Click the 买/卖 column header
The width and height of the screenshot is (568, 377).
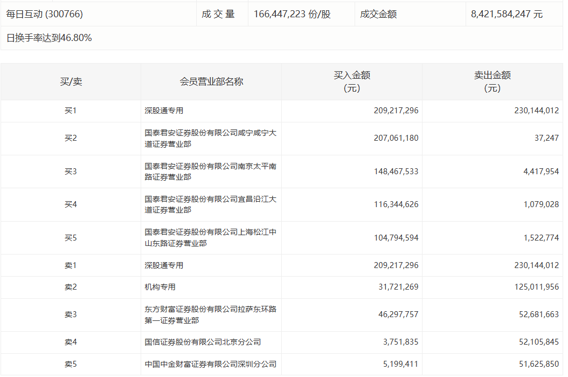coord(71,81)
